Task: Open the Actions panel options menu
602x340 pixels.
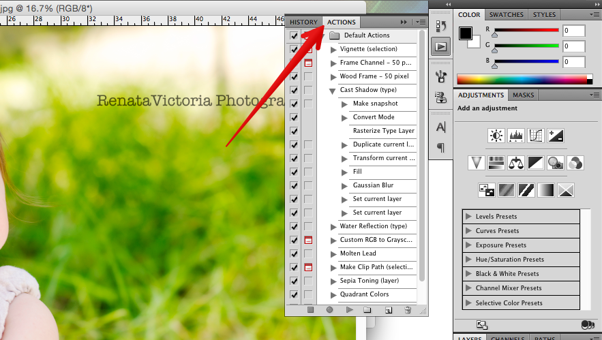Action: pyautogui.click(x=421, y=22)
